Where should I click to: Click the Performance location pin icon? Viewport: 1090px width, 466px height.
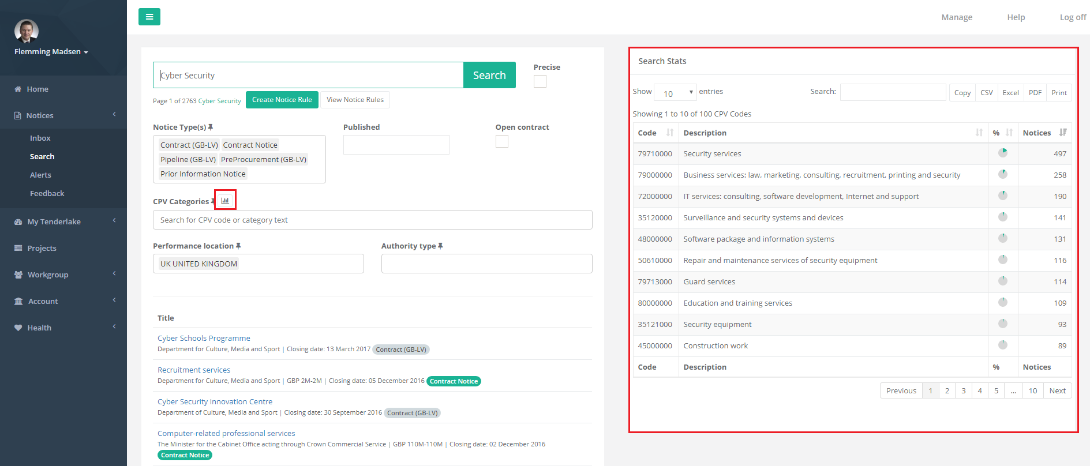click(238, 246)
